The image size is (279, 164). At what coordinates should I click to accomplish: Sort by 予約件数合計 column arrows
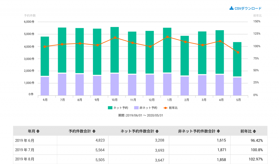pyautogui.click(x=94, y=131)
